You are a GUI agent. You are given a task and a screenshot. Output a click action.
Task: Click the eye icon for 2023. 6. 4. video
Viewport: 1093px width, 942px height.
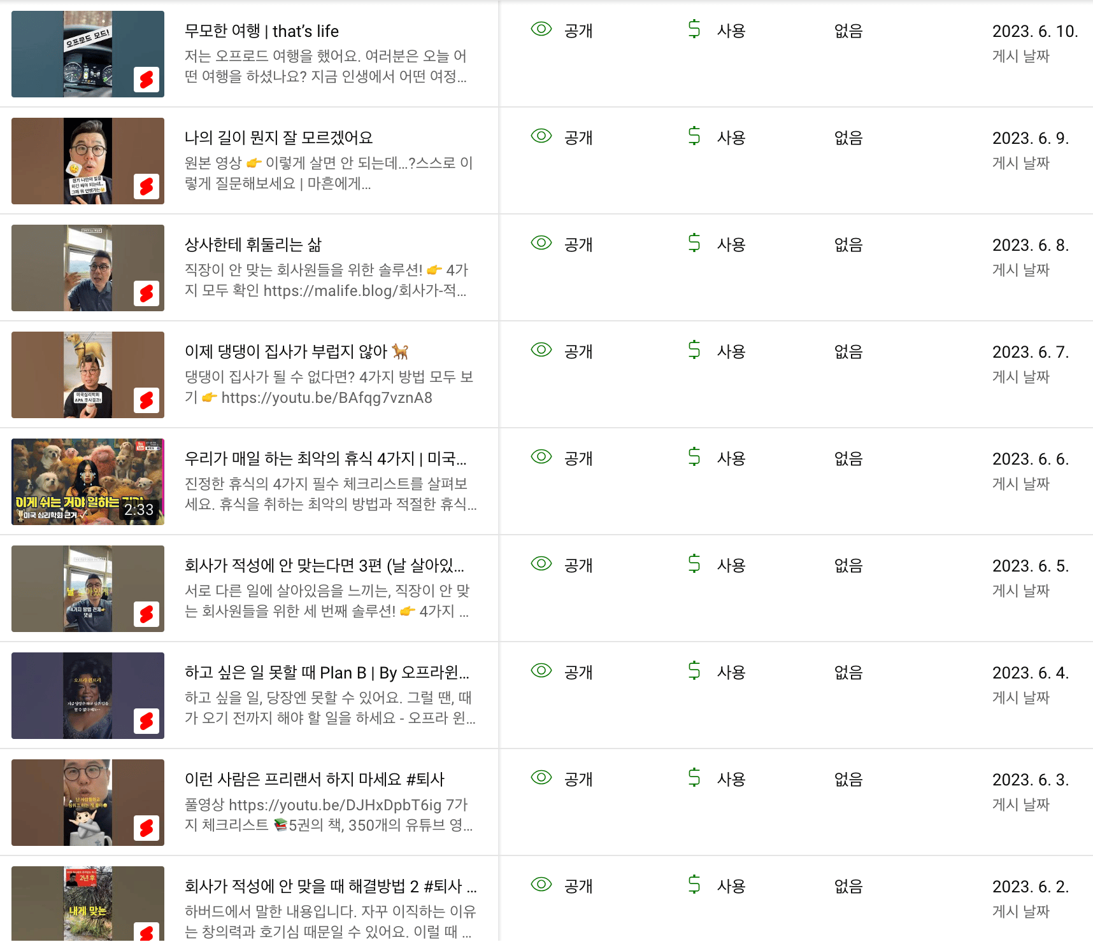point(541,671)
